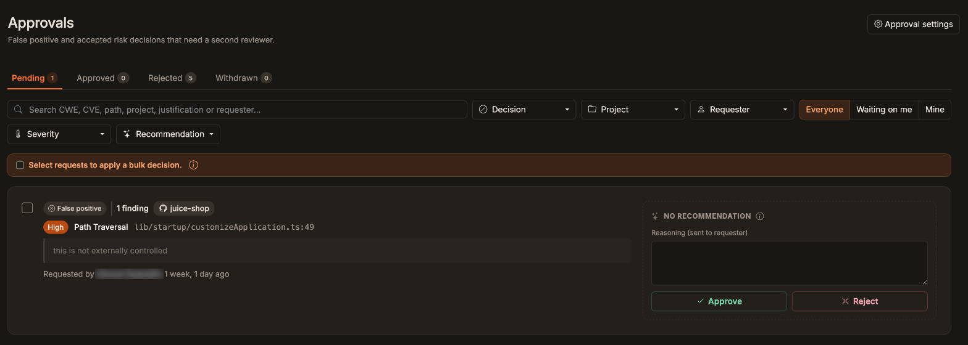
Task: Open the Requester filter dropdown
Action: [x=742, y=110]
